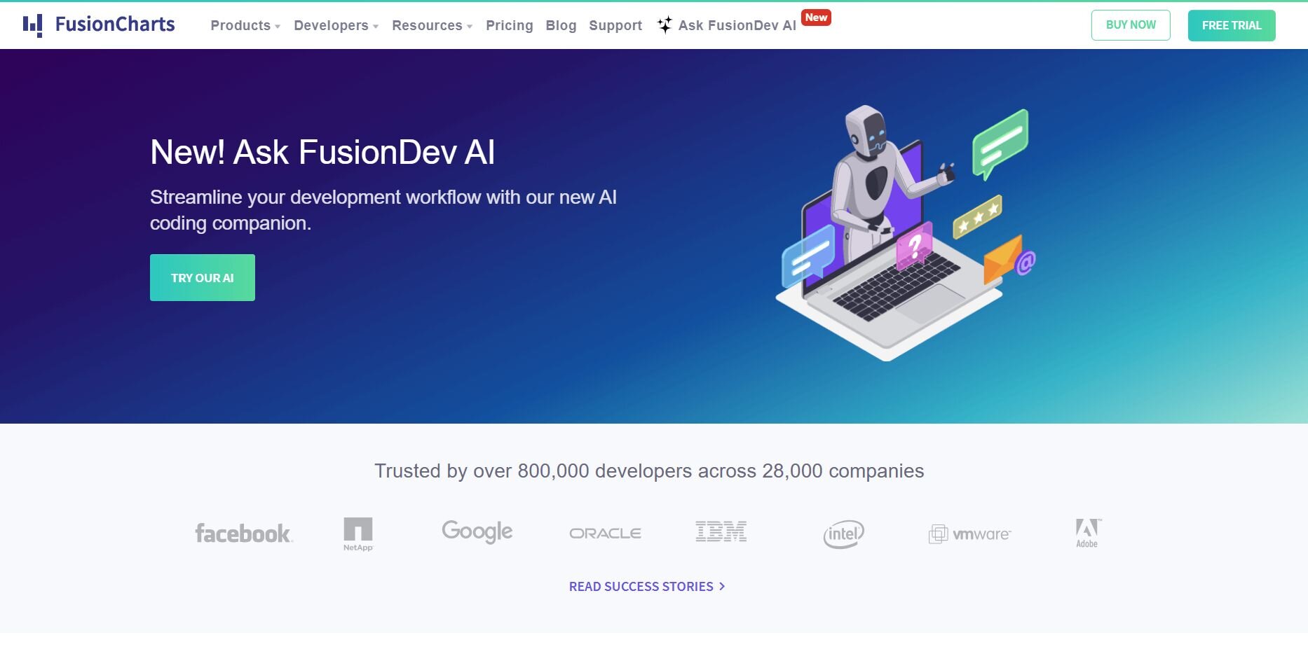Click the NetApp logo
1308x654 pixels.
(x=358, y=534)
